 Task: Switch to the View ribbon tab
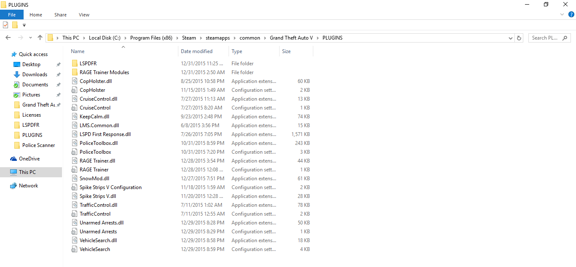[x=84, y=15]
